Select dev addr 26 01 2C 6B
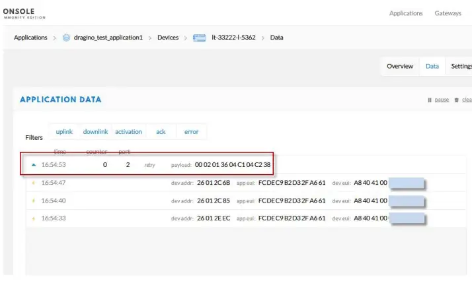This screenshot has height=293, width=472. pyautogui.click(x=214, y=183)
